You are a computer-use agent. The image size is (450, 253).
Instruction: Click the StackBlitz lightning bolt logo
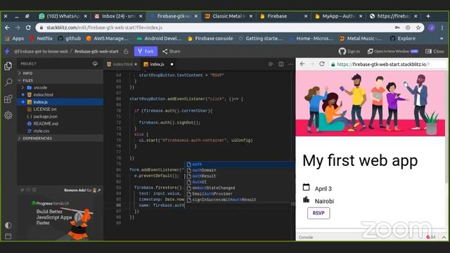(x=7, y=51)
